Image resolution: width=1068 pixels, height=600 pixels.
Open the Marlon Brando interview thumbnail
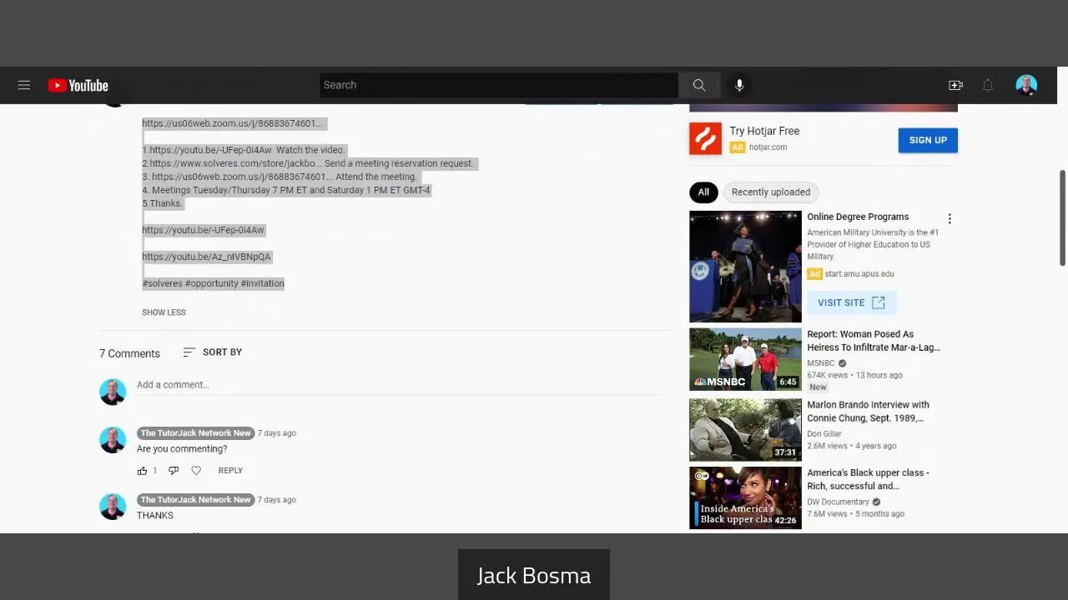pos(745,430)
